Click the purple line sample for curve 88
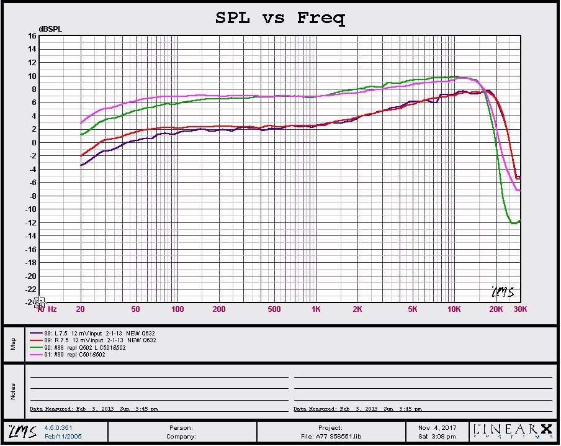This screenshot has height=446, width=561. tap(36, 332)
